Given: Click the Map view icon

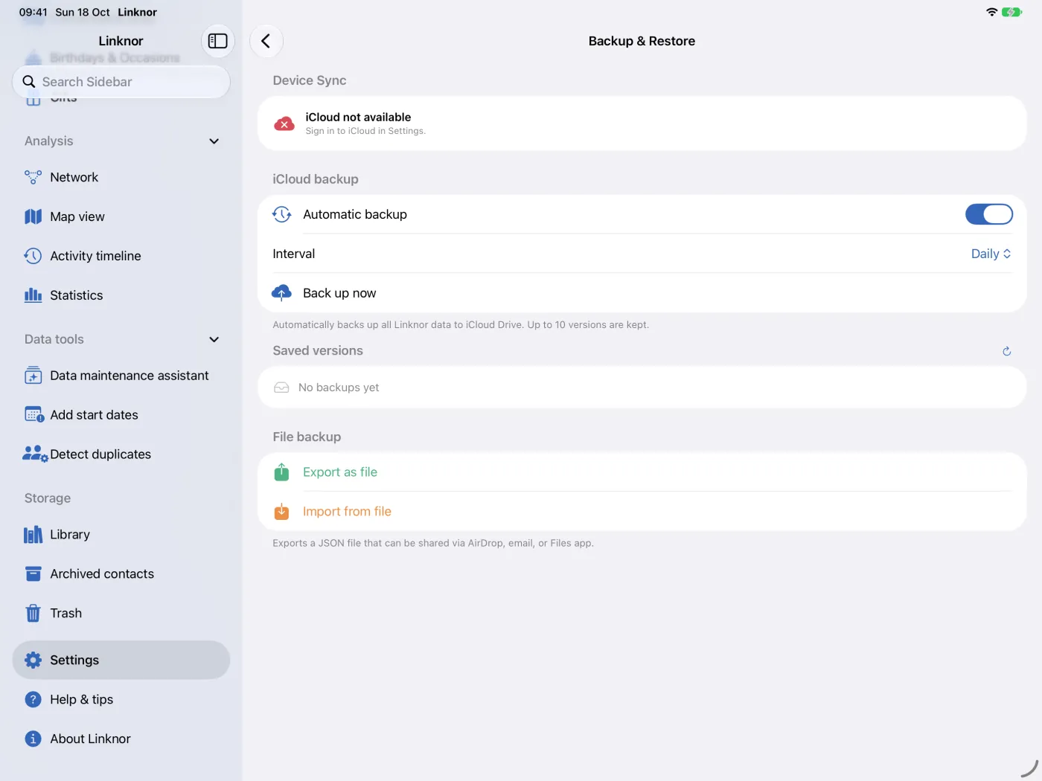Looking at the screenshot, I should tap(33, 216).
